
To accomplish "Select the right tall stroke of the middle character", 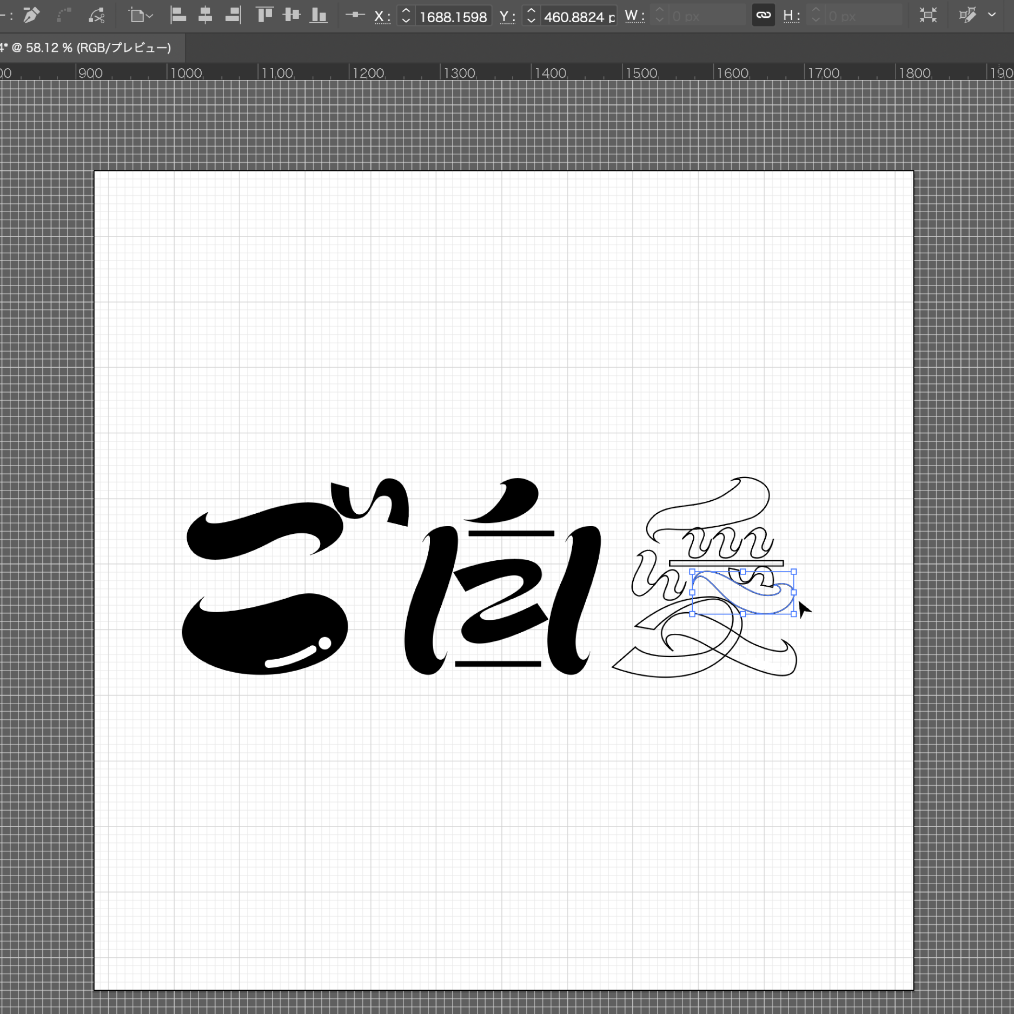I will (x=573, y=600).
